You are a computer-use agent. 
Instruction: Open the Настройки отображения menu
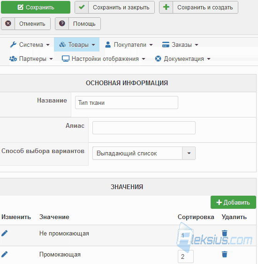(105, 59)
